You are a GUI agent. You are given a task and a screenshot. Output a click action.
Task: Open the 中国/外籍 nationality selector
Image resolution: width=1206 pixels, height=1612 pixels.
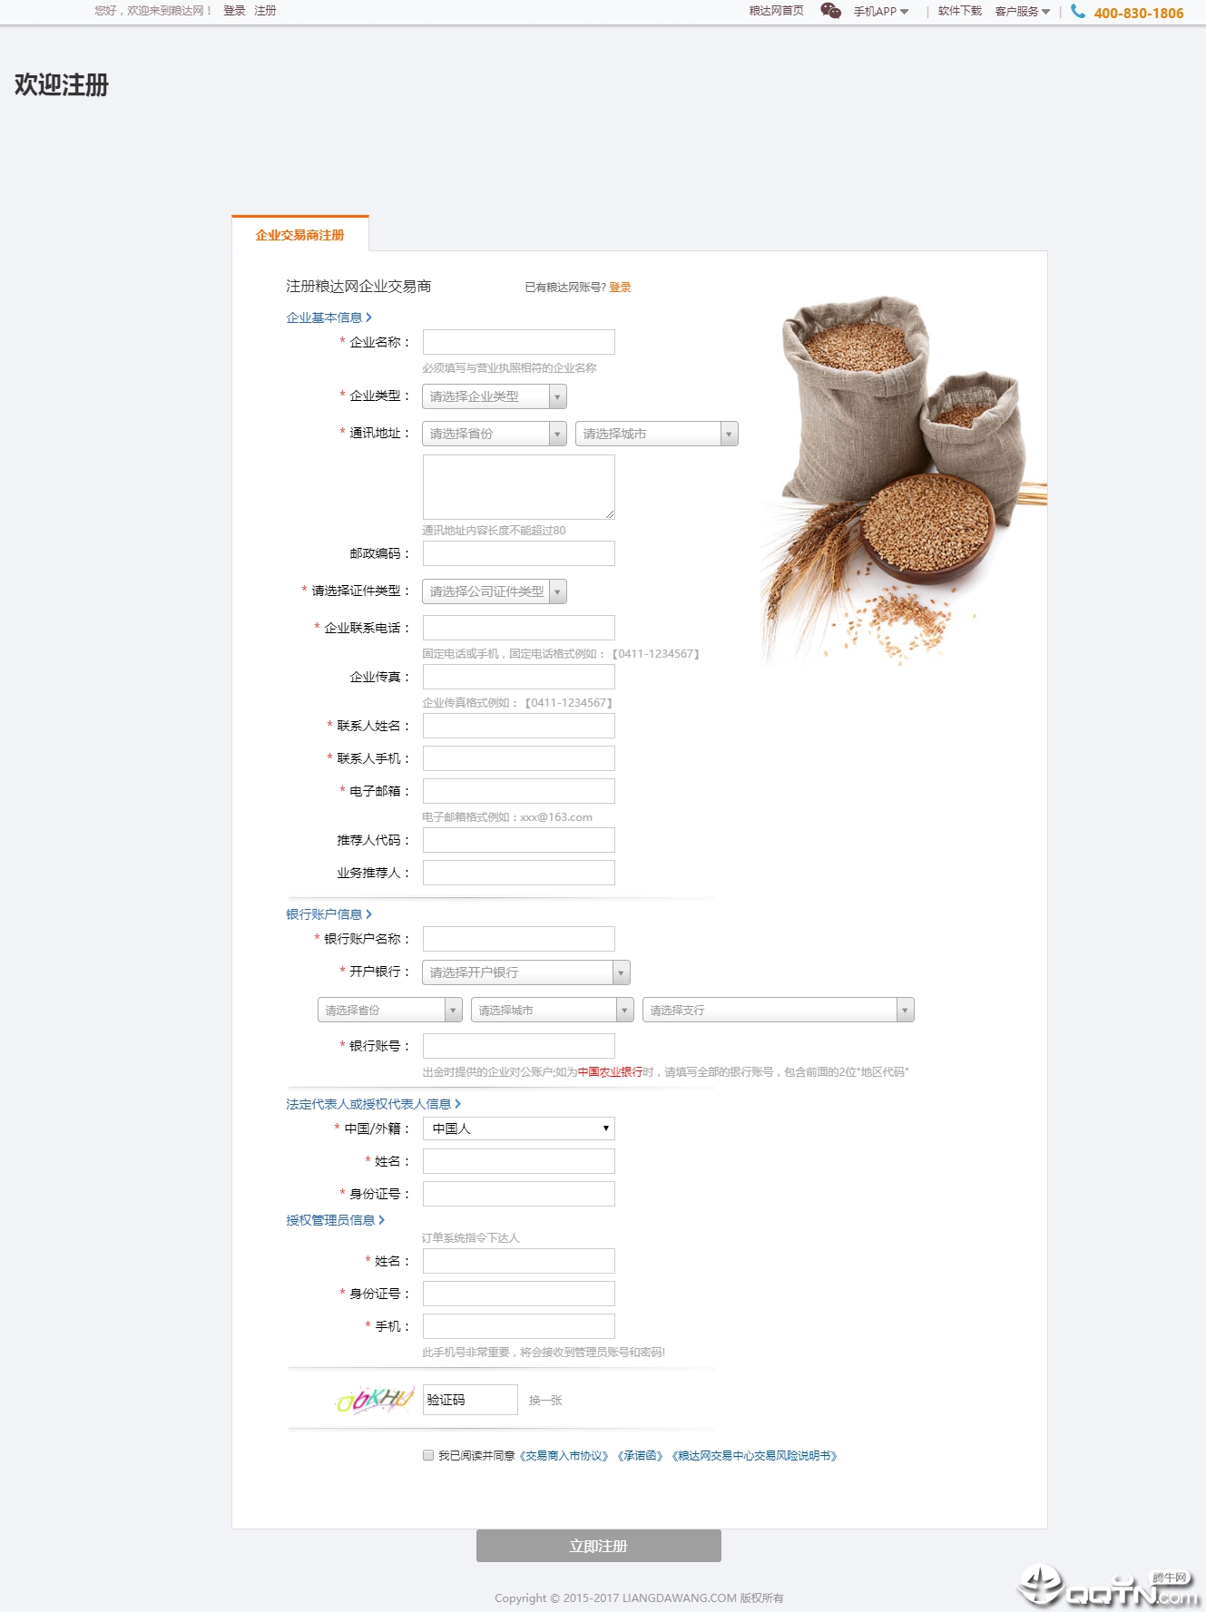[518, 1128]
